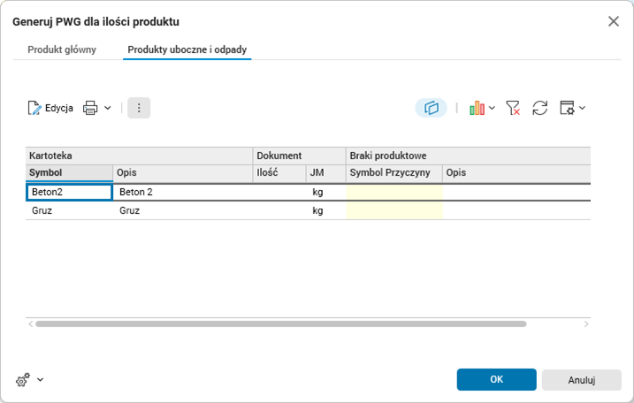This screenshot has height=403, width=634.
Task: Expand the chart dropdown arrow
Action: coord(493,108)
